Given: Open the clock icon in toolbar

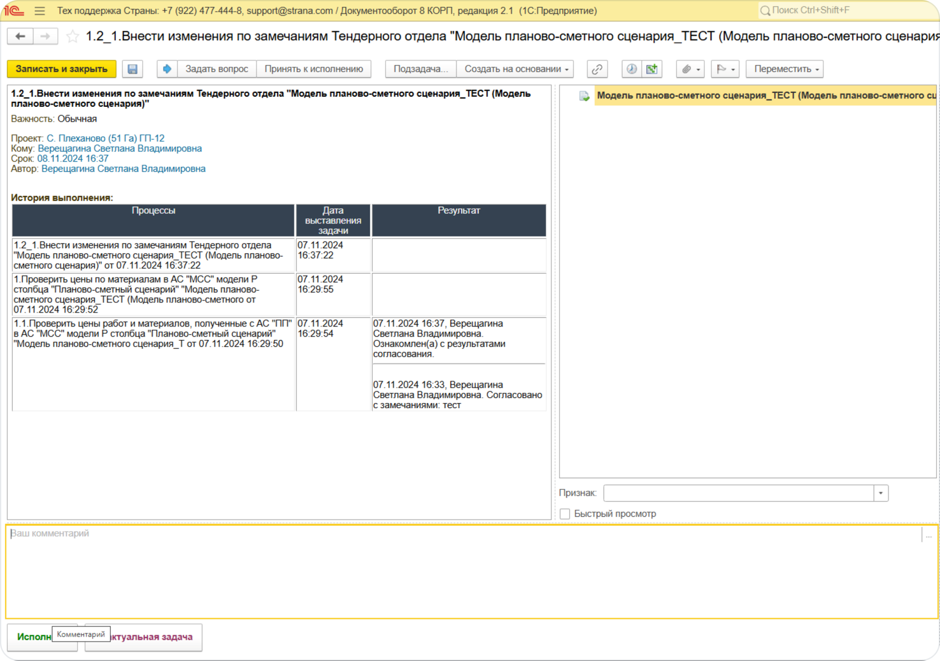Looking at the screenshot, I should [x=632, y=69].
